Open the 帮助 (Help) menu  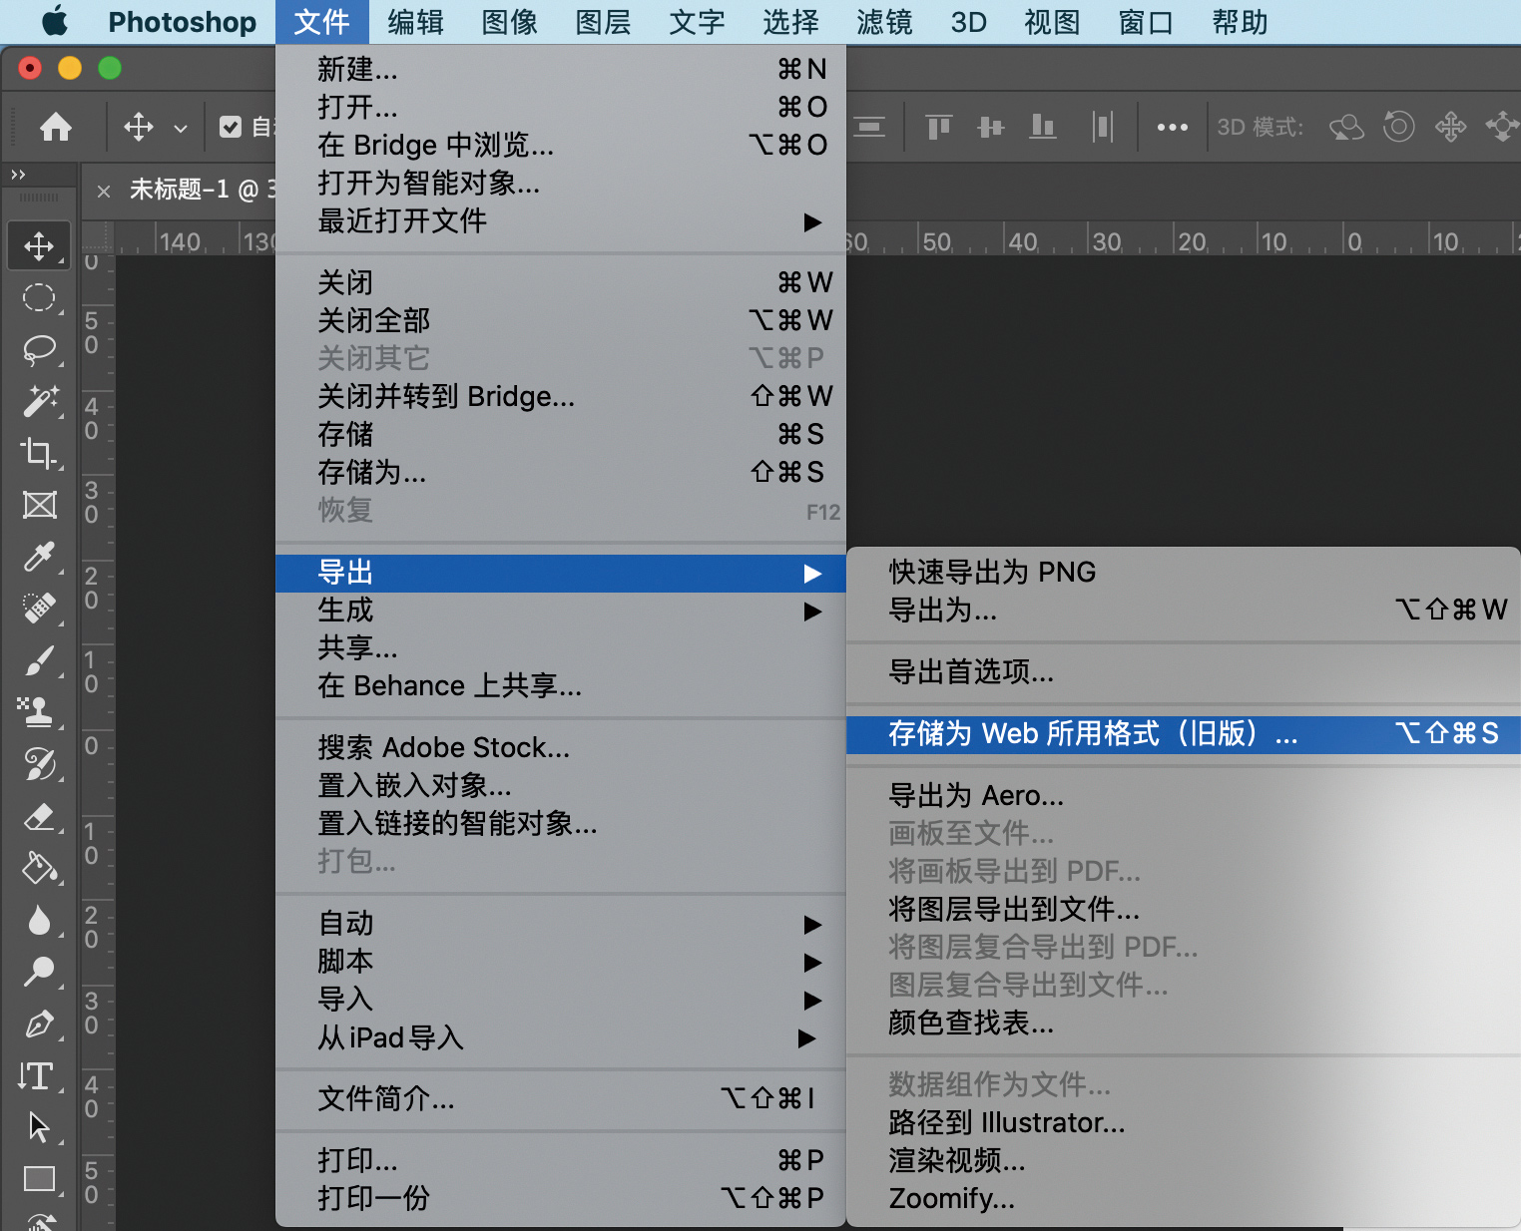(x=1240, y=22)
